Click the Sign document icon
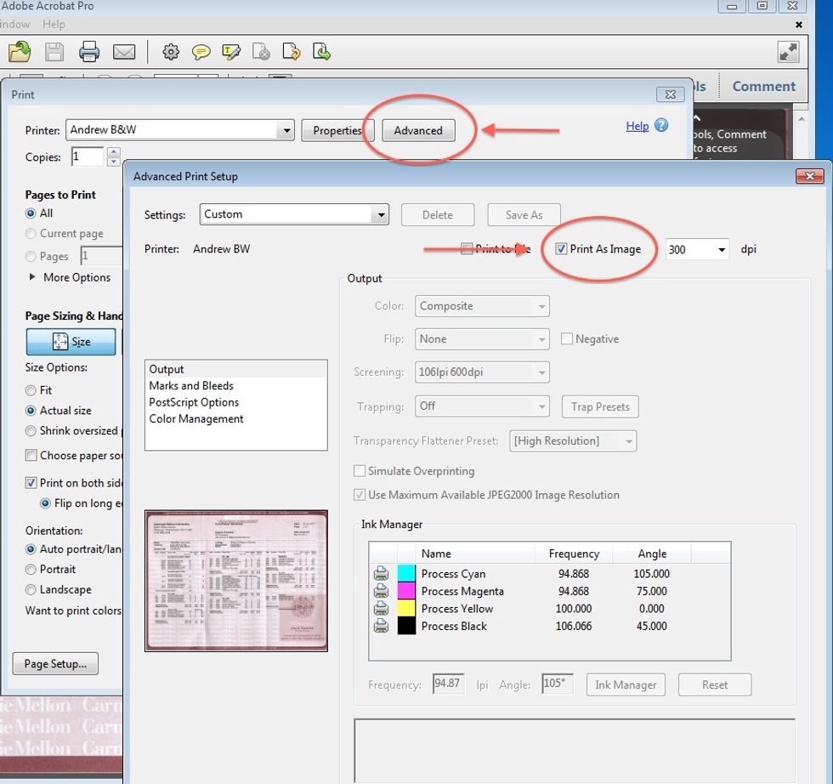The image size is (833, 784). [x=231, y=52]
